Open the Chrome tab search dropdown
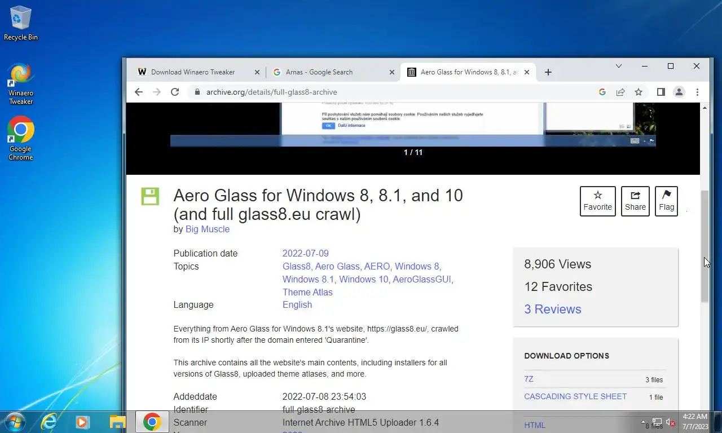 pyautogui.click(x=619, y=66)
